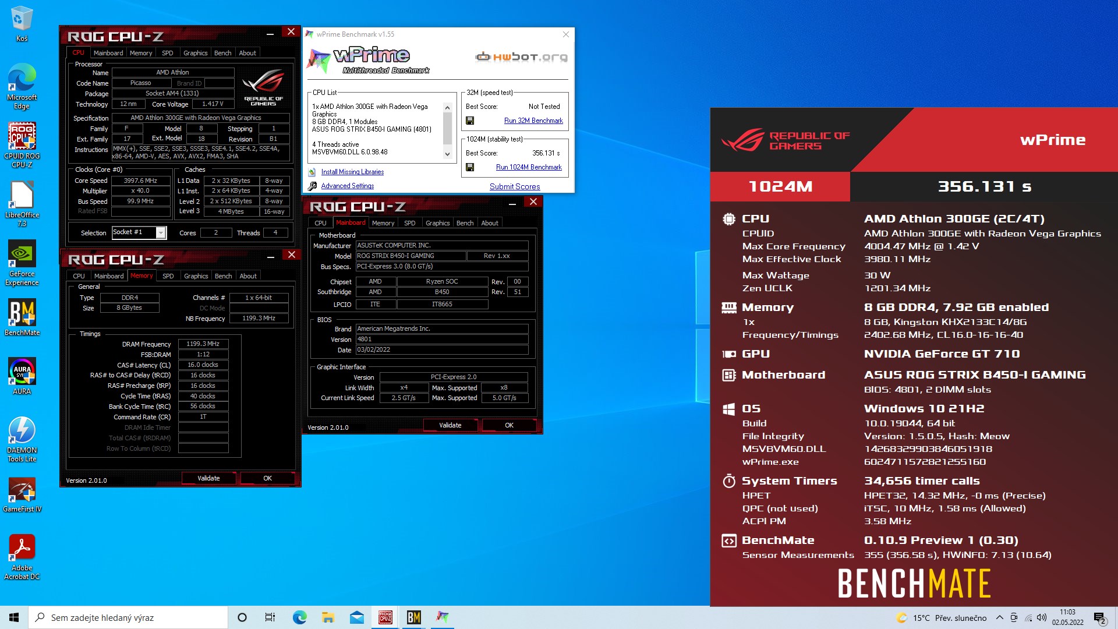Click the clock and date on taskbar

[1067, 617]
